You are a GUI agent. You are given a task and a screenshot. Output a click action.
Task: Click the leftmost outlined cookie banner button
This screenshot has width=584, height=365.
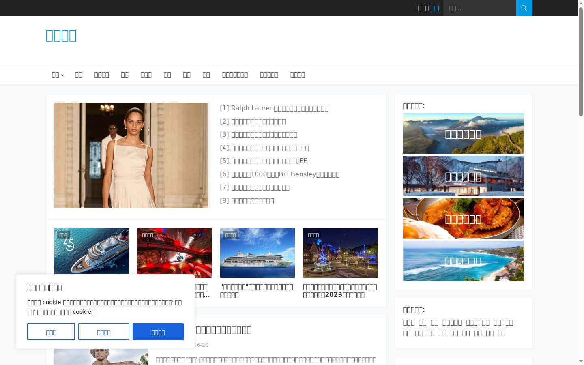[x=51, y=332]
